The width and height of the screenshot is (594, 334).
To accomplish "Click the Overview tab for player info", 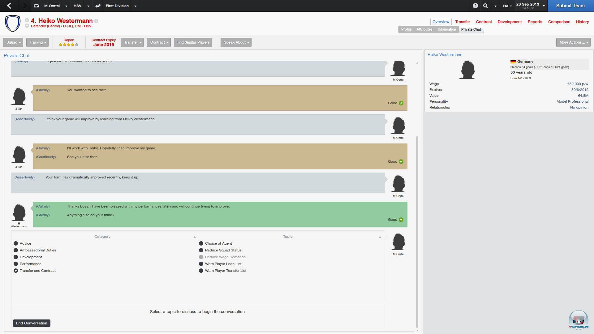I will [441, 21].
